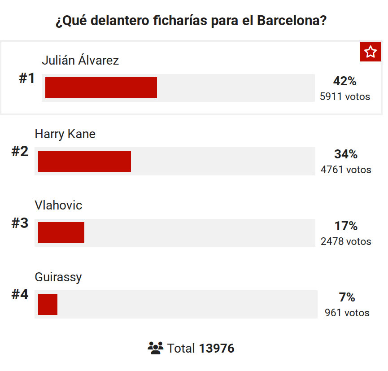Click the 4761 votos count
This screenshot has height=371, width=388.
click(x=346, y=170)
